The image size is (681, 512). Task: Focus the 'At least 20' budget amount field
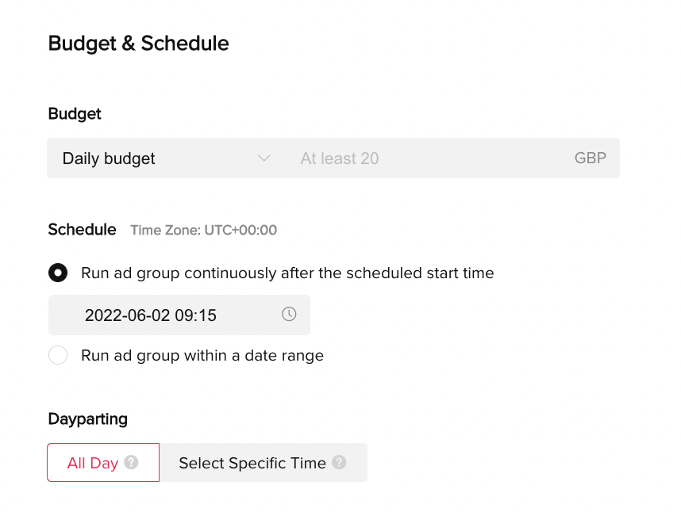[x=429, y=159]
